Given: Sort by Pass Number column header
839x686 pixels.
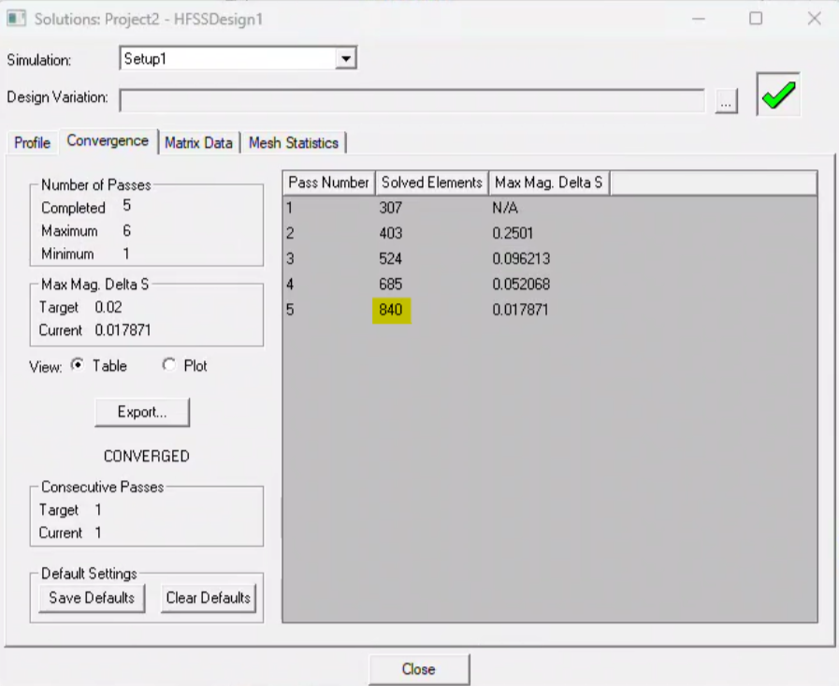Looking at the screenshot, I should click(x=328, y=182).
